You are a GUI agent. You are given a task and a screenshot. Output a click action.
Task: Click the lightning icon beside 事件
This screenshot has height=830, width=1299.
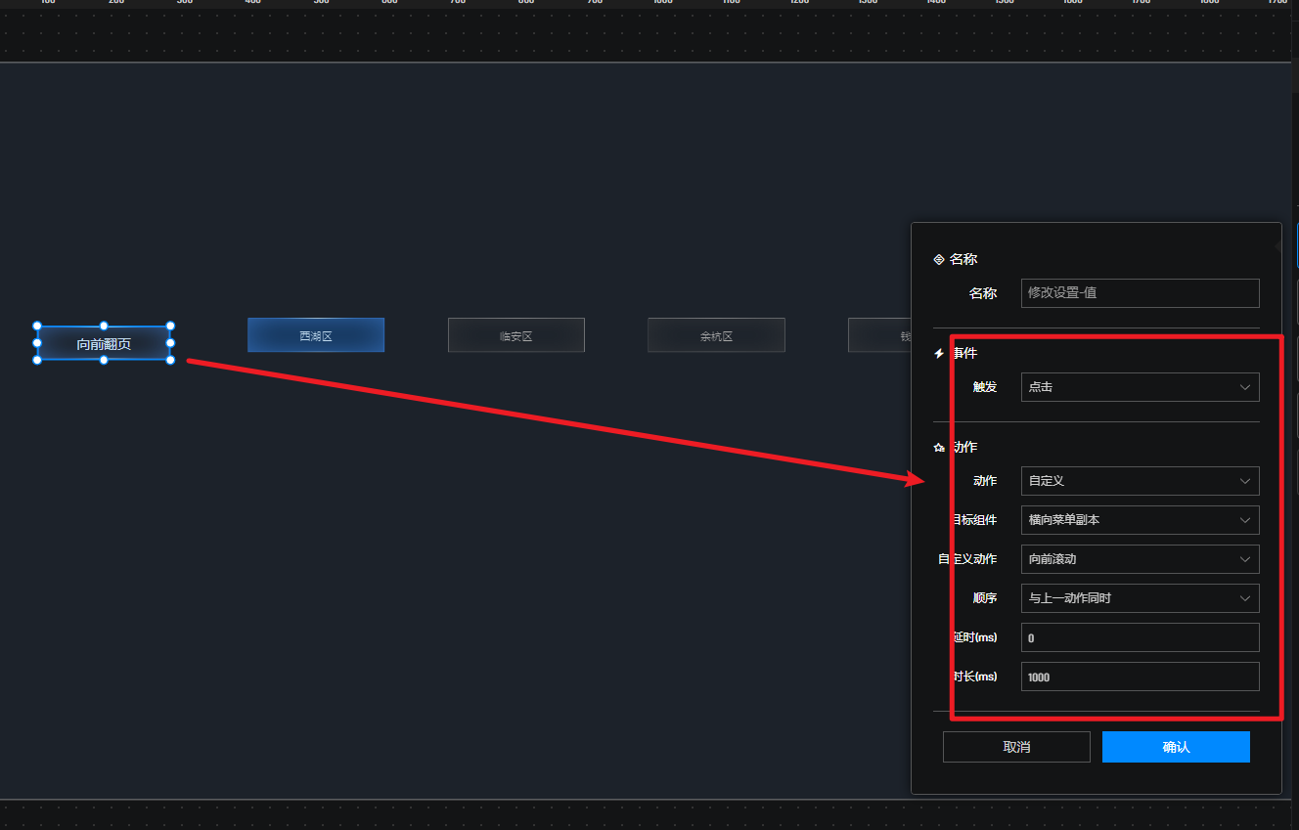point(939,354)
